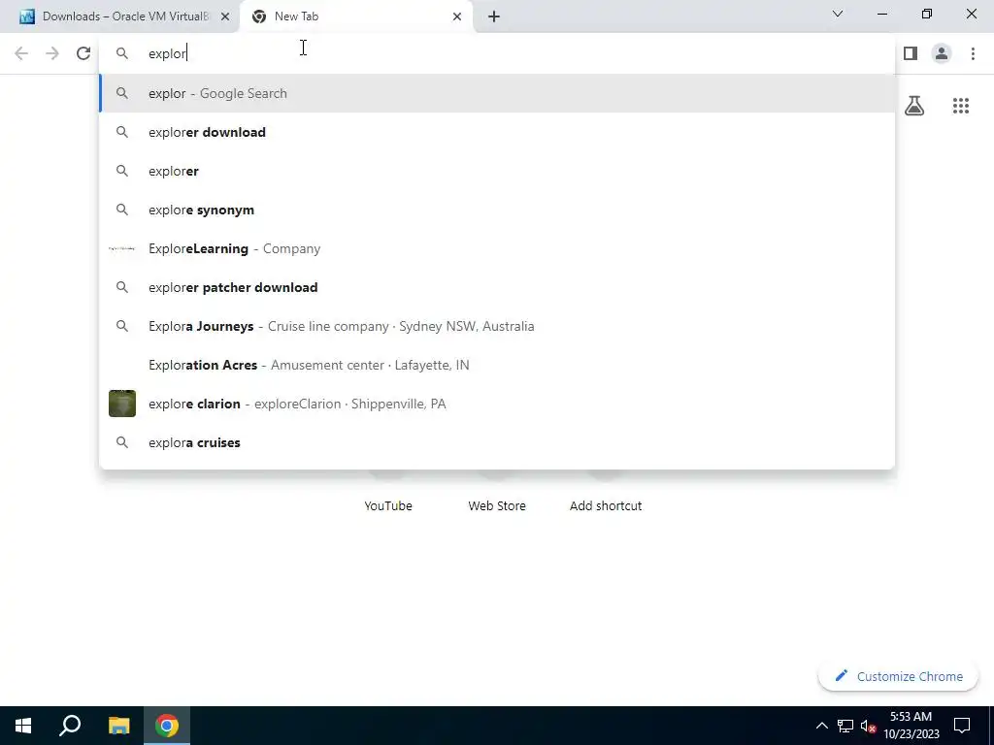994x745 pixels.
Task: Open the notification center icon
Action: [962, 726]
